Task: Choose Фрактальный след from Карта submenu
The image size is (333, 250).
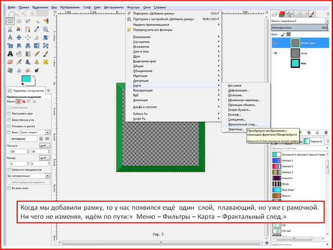Action: (x=246, y=124)
